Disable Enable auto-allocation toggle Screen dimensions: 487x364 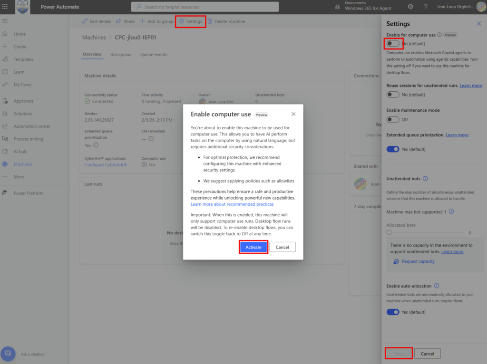[393, 312]
